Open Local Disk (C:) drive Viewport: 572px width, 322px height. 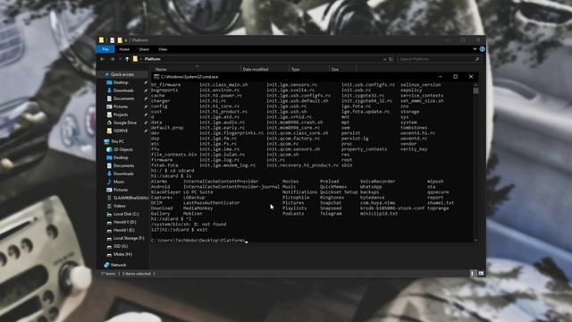(126, 214)
